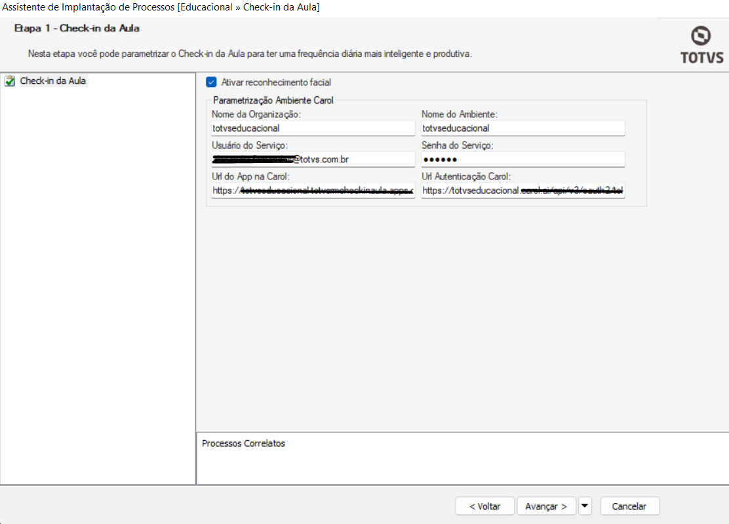
Task: Open the Avançar dropdown arrow
Action: point(585,506)
